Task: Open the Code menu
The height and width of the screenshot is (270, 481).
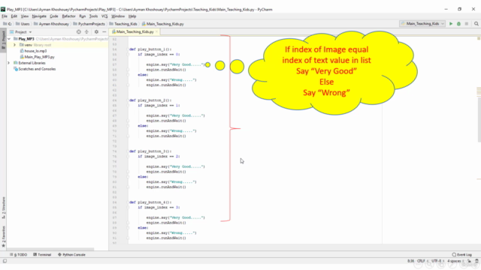Action: pos(54,16)
